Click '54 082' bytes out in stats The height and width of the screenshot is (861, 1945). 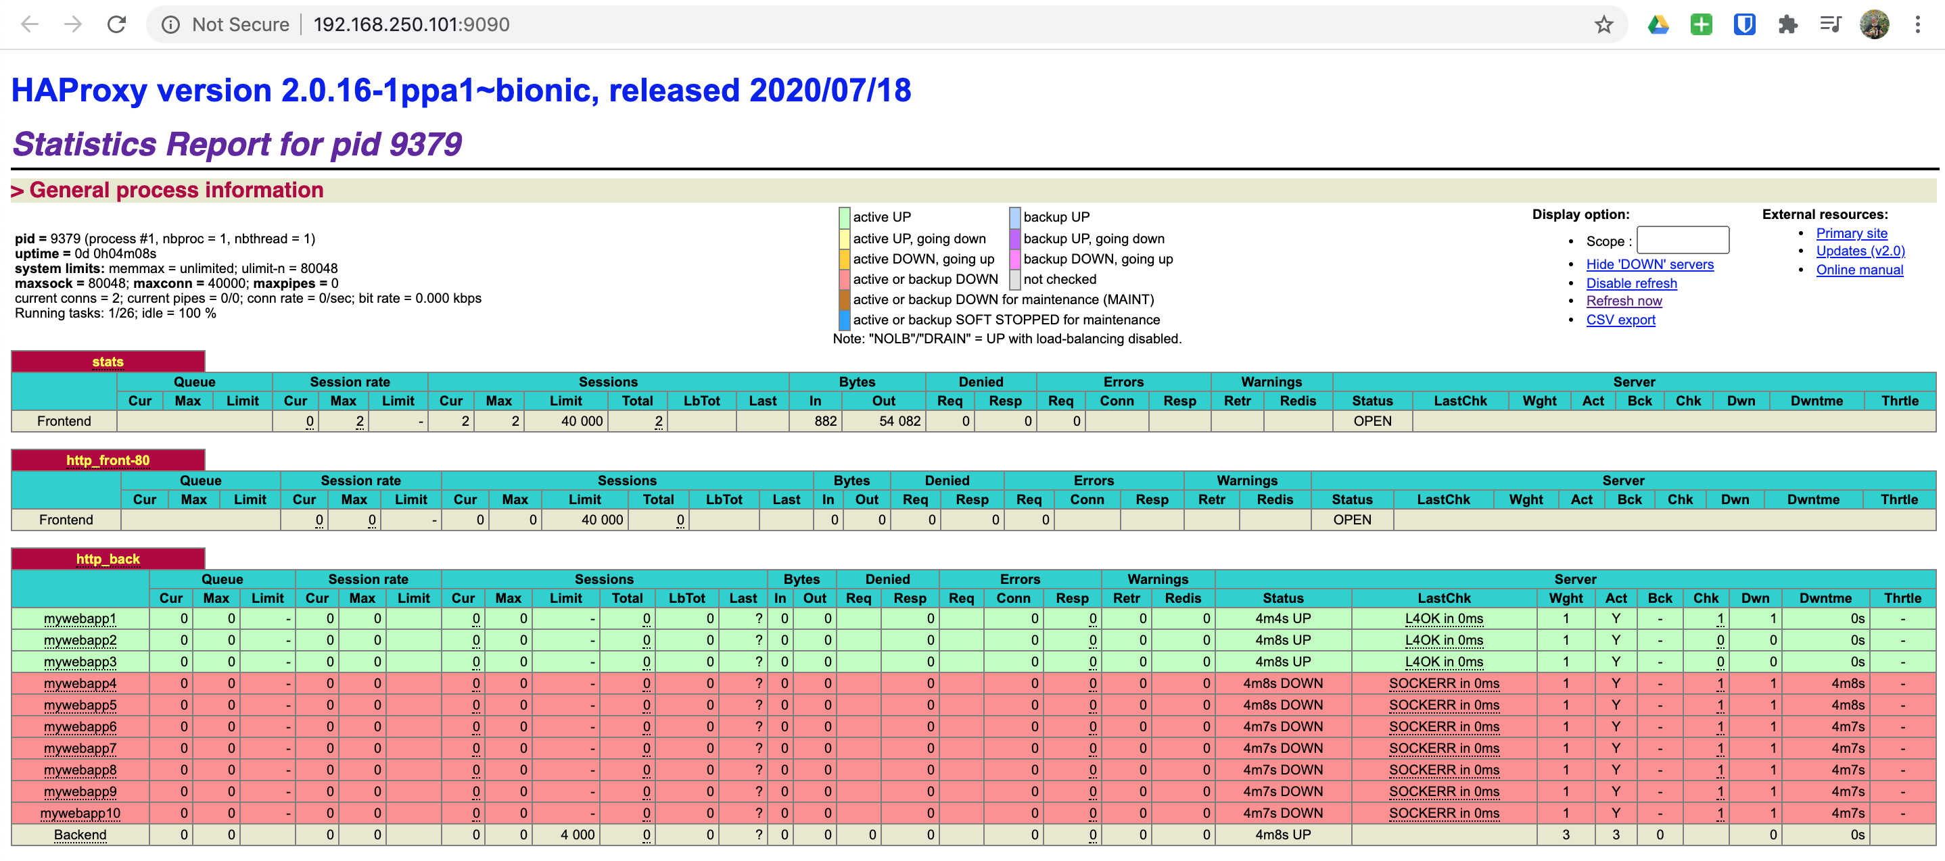(899, 421)
